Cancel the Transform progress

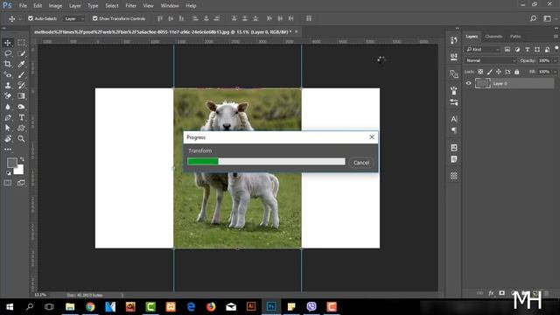point(361,163)
